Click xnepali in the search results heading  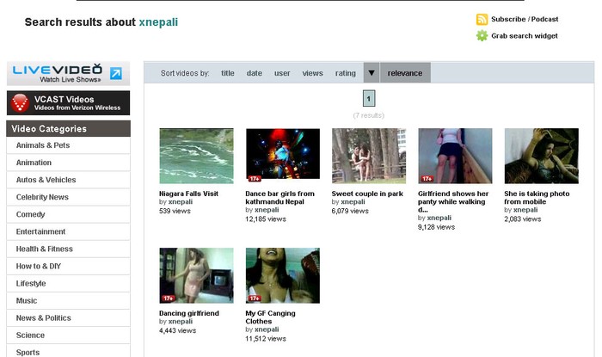[x=158, y=22]
